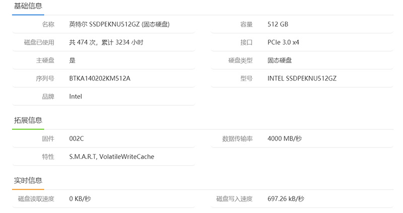This screenshot has width=403, height=213.
Task: Click the 拓展信息 section header
Action: click(28, 120)
